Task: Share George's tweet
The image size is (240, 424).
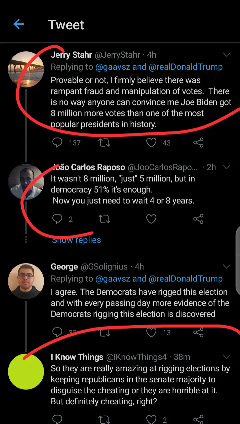Action: 198,332
